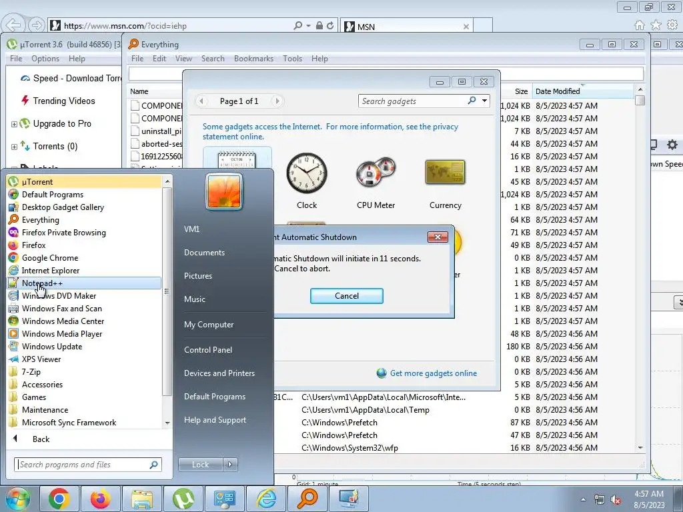Open Default Programs in Start menu program list
Viewport: 683px width, 512px height.
pyautogui.click(x=83, y=194)
